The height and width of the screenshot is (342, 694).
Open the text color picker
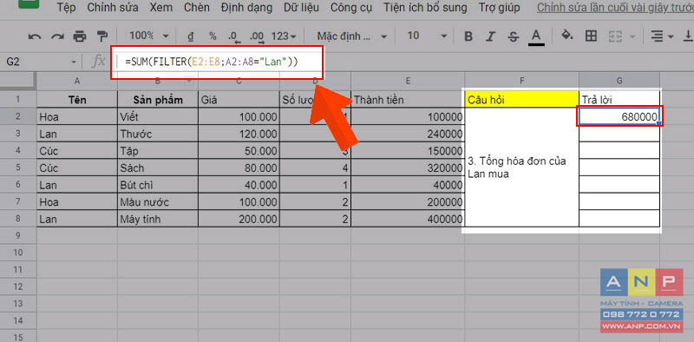(536, 36)
